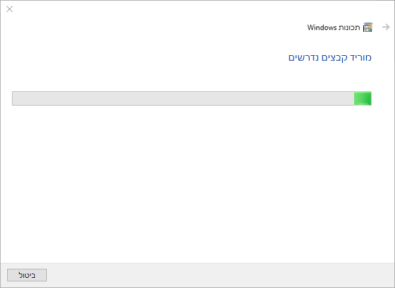Close the Windows Features dialog with X
The height and width of the screenshot is (288, 395).
[x=10, y=9]
